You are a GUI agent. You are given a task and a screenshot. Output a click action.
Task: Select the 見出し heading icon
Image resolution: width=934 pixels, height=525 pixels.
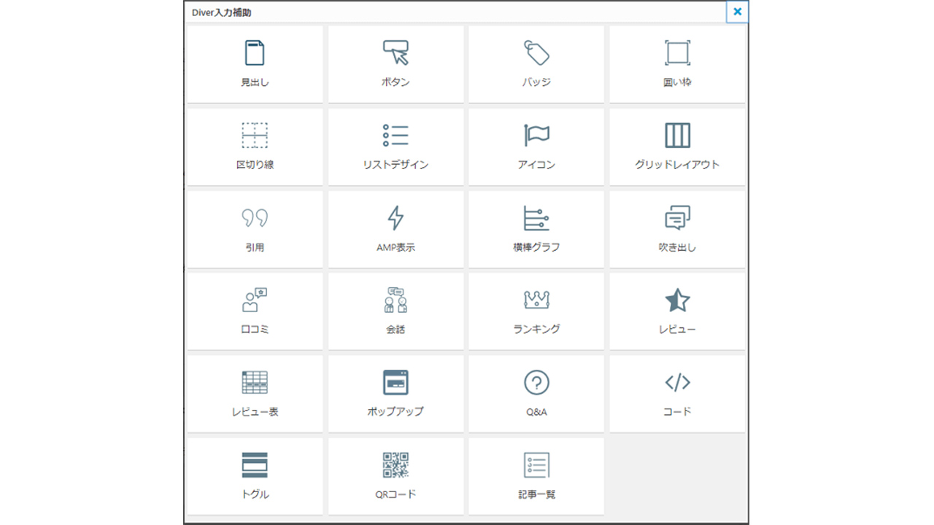coord(255,54)
